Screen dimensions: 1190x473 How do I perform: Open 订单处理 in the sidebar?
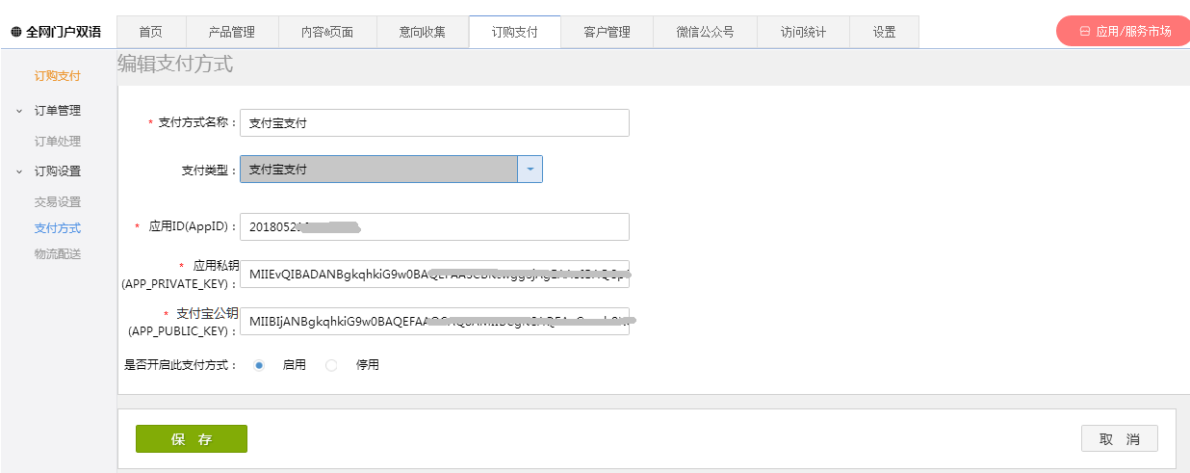tap(58, 142)
